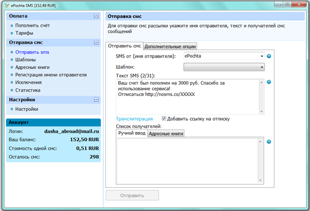Open Статистика in the sidebar
310x211 pixels.
pos(28,90)
